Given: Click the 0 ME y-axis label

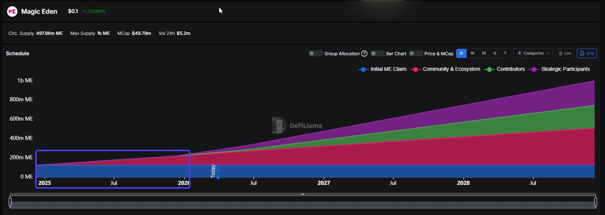Looking at the screenshot, I should click(27, 176).
